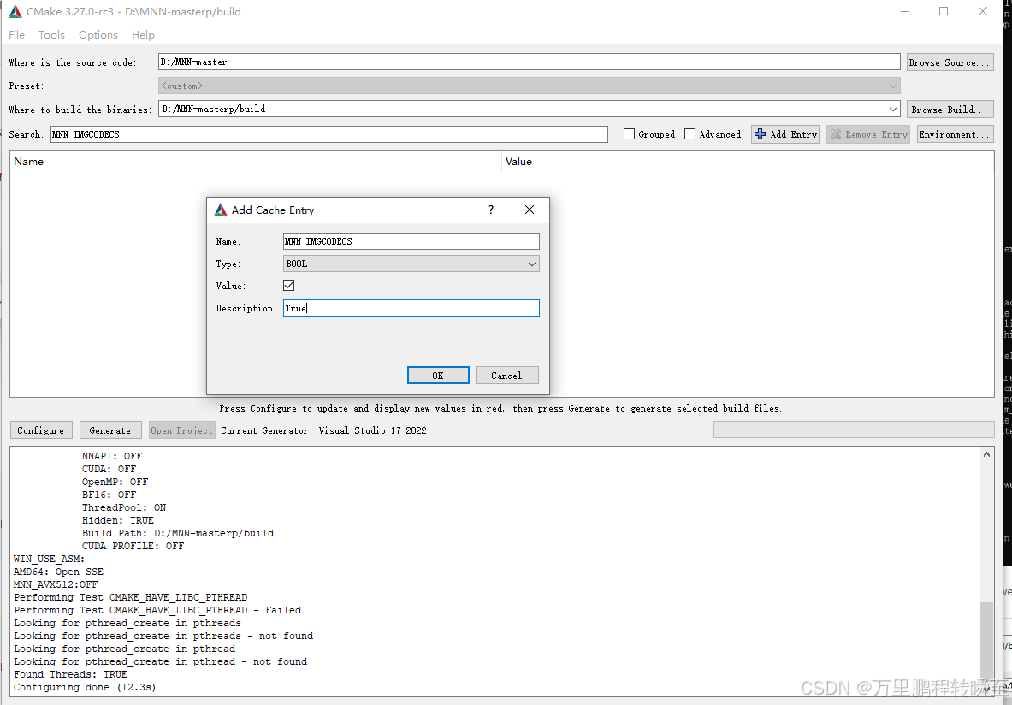Click the Browse Build button
The width and height of the screenshot is (1012, 705).
click(950, 110)
